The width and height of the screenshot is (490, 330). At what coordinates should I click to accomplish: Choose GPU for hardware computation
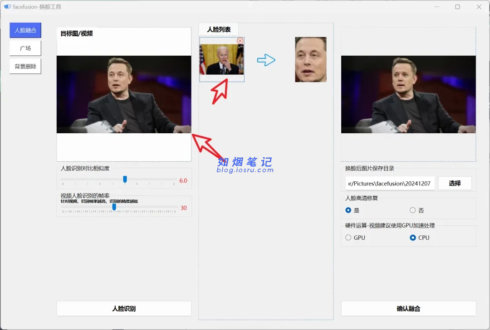348,238
